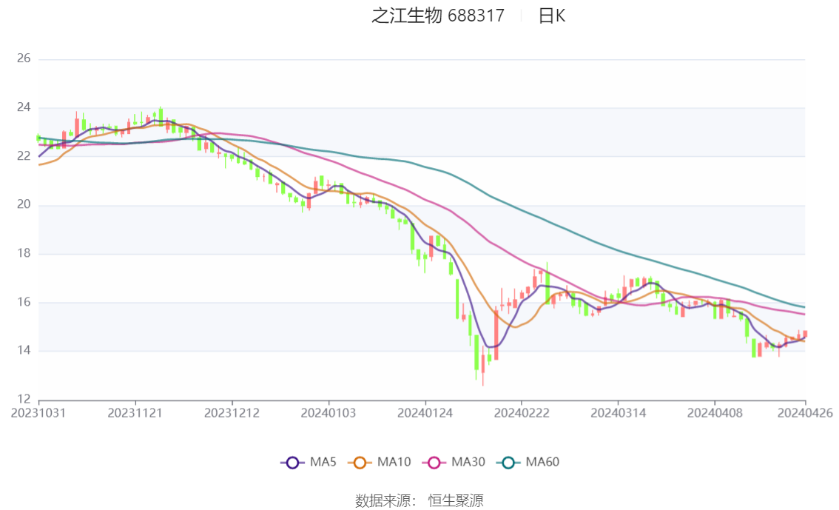This screenshot has height=510, width=839.
Task: Click the chart title 之江生物 688317
Action: 437,16
